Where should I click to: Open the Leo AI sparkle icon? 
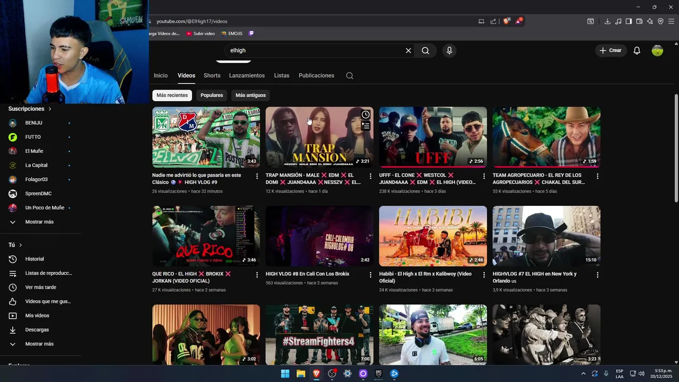pyautogui.click(x=650, y=21)
